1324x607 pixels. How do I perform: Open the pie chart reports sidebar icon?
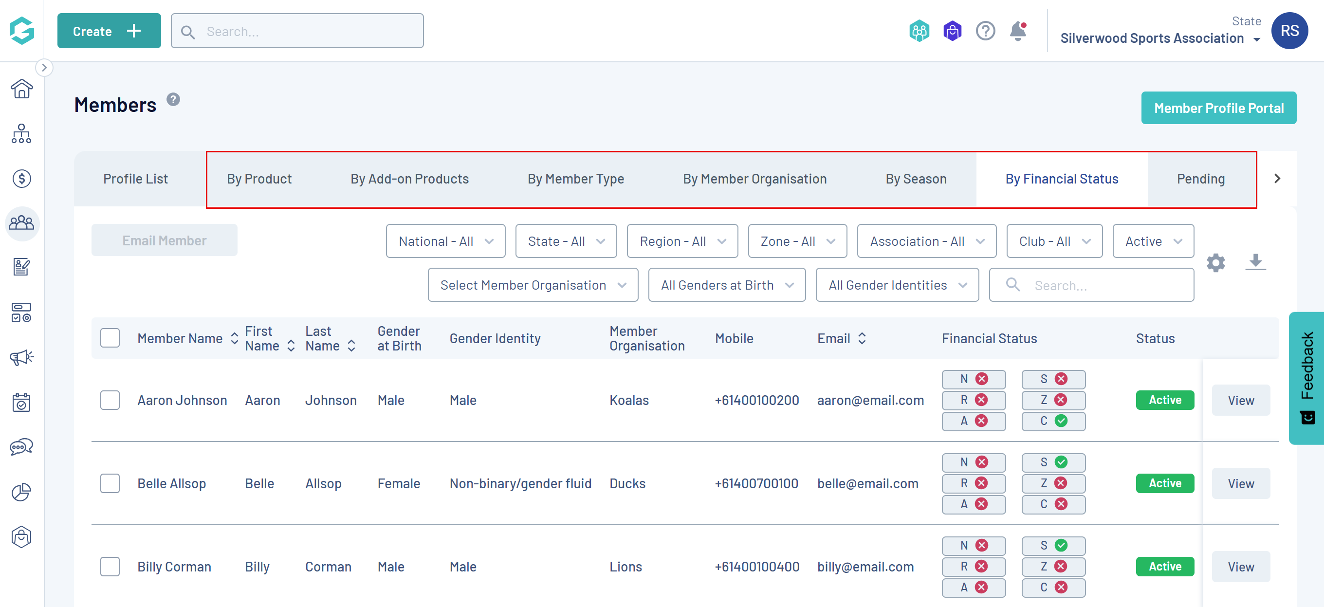point(21,492)
